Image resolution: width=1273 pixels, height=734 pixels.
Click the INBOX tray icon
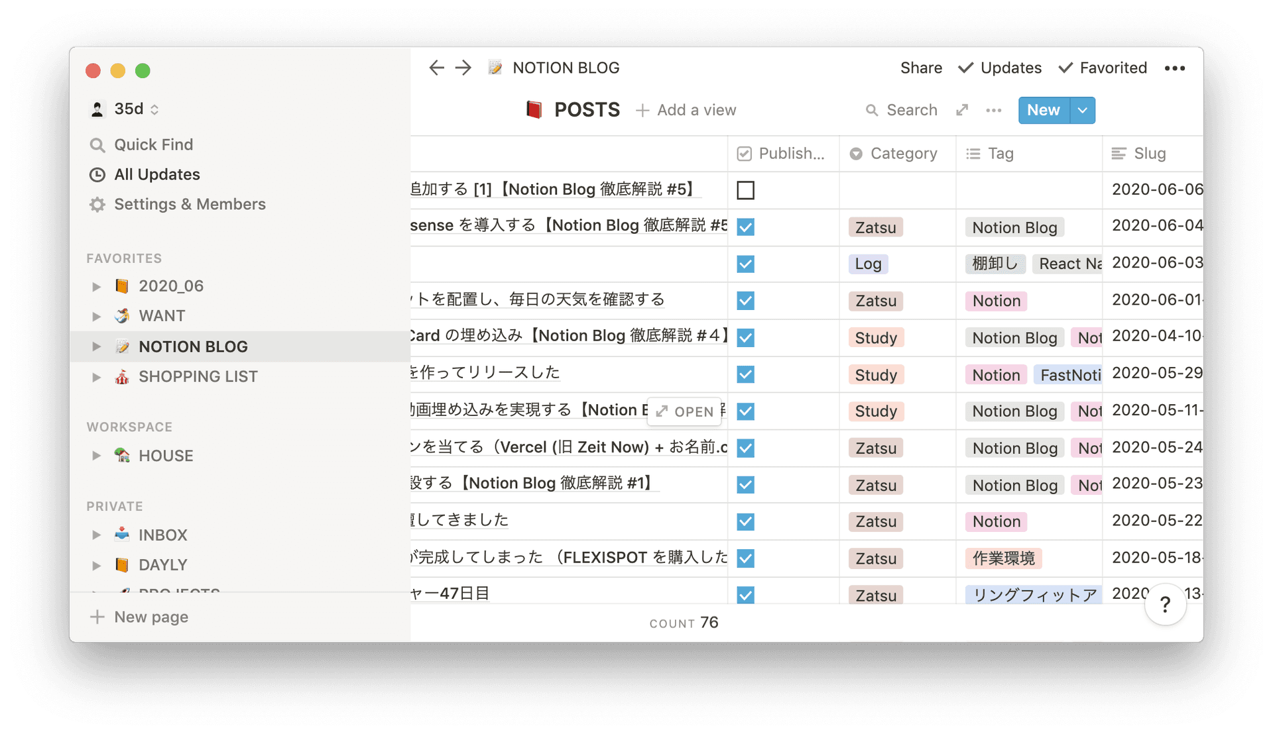(122, 535)
